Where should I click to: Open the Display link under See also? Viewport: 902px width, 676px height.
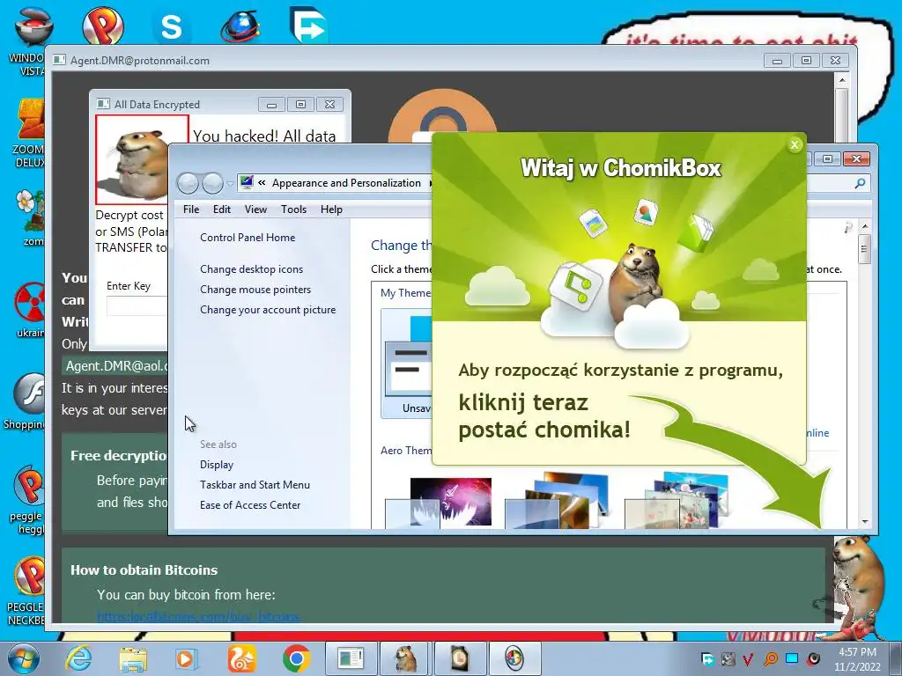point(217,465)
